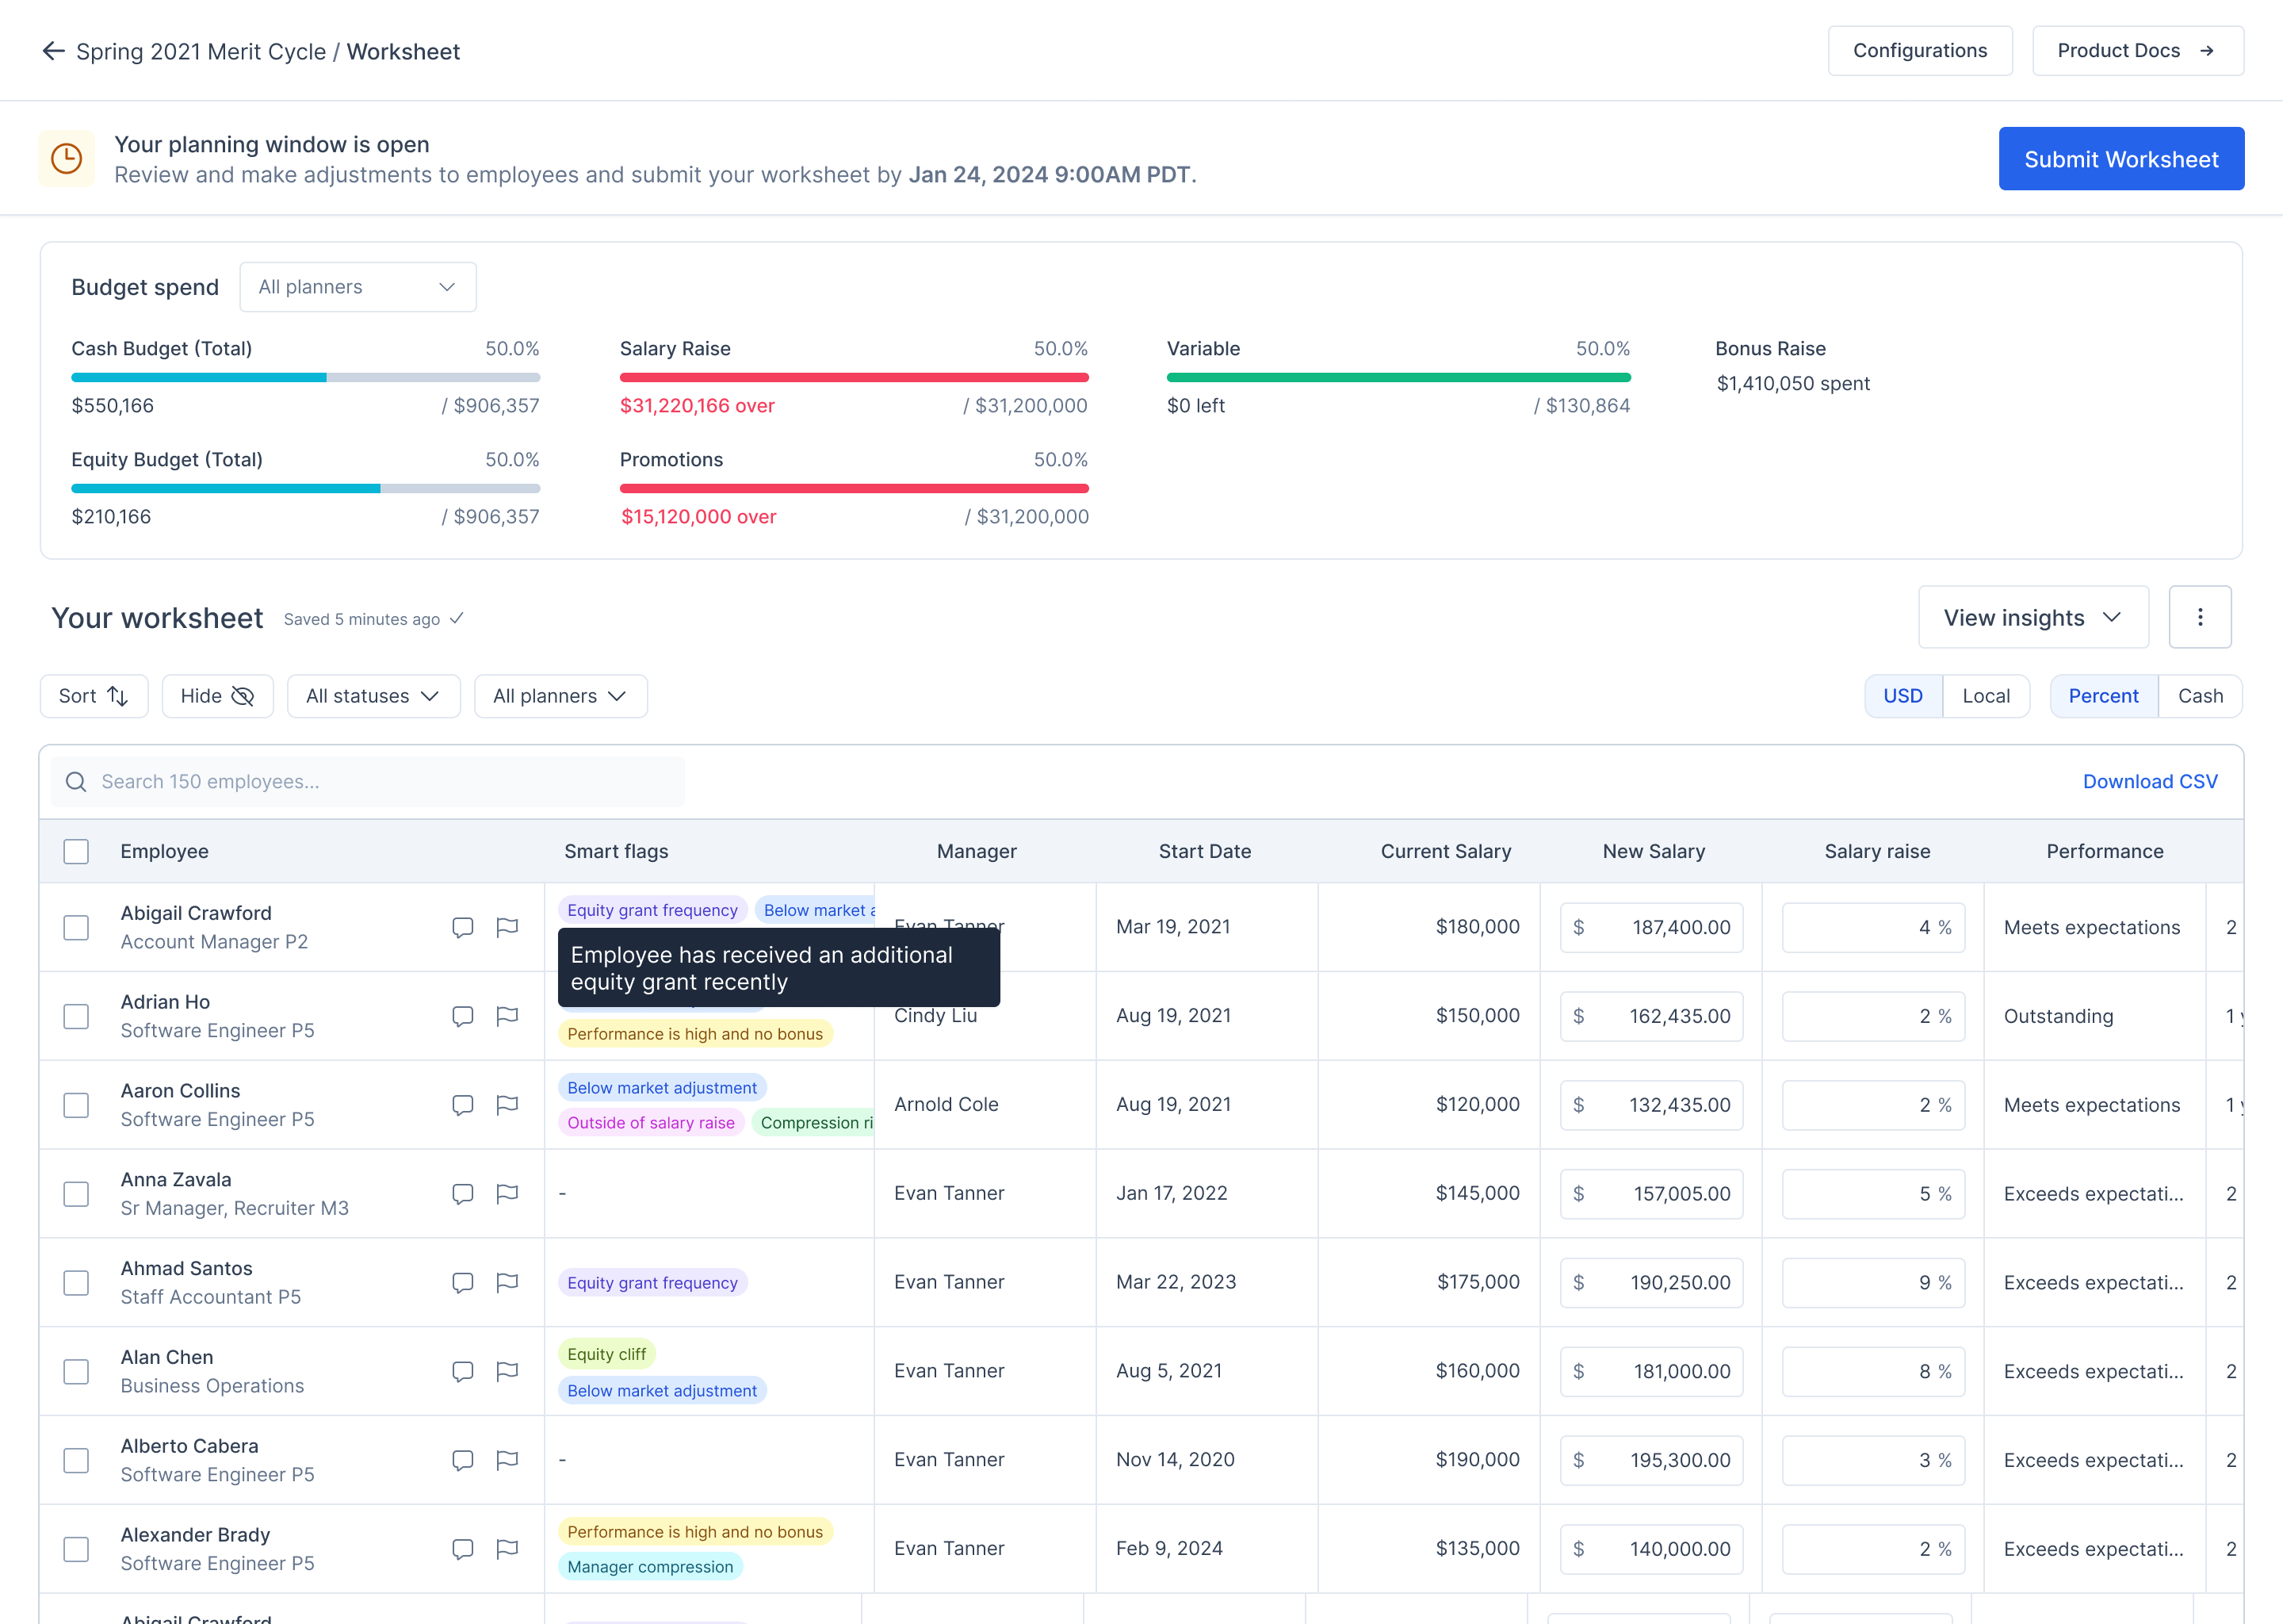Open comment icon for Abigail Crawford
This screenshot has width=2283, height=1624.
point(462,927)
